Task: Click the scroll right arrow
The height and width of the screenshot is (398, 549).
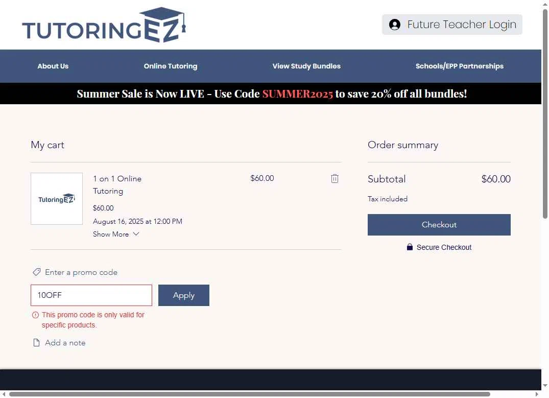Action: tap(537, 394)
